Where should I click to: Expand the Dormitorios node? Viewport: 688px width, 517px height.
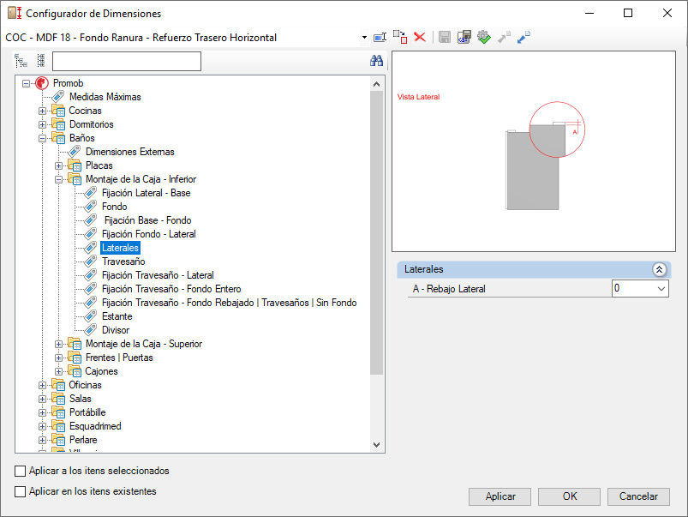[42, 124]
